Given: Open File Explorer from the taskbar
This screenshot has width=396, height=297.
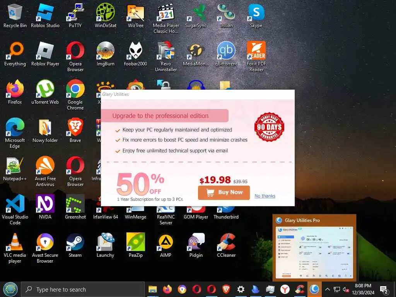Looking at the screenshot, I should click(x=152, y=289).
